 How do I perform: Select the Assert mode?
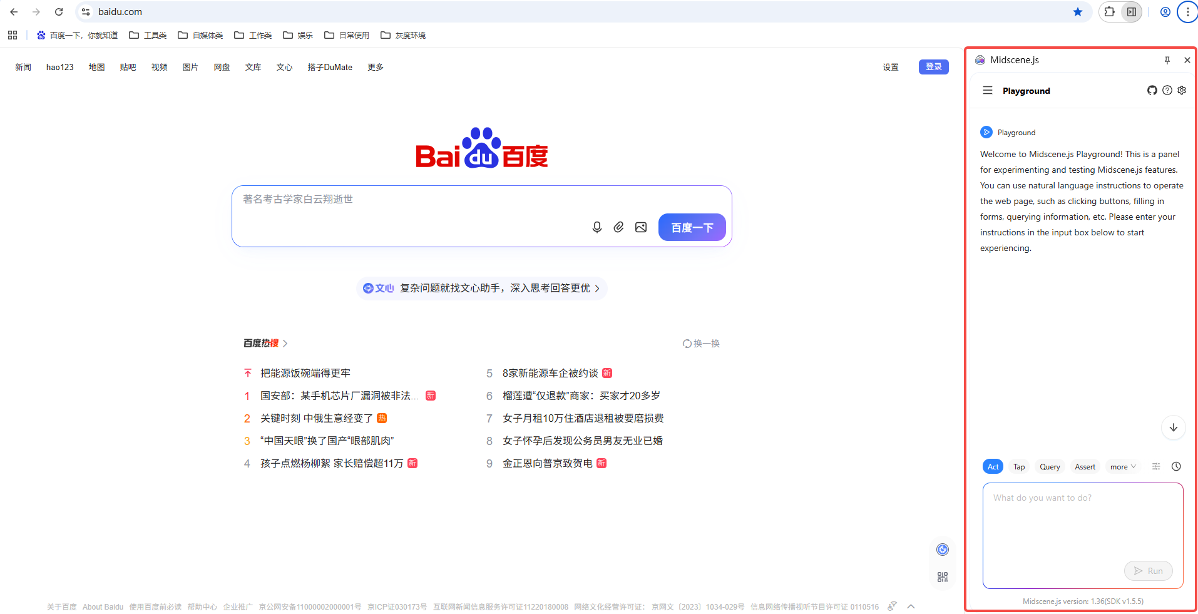click(x=1085, y=466)
